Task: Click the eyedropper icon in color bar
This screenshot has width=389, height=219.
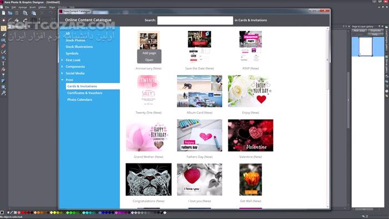Action: click(12, 212)
